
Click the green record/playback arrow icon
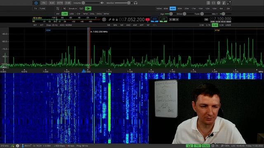pyautogui.click(x=88, y=9)
